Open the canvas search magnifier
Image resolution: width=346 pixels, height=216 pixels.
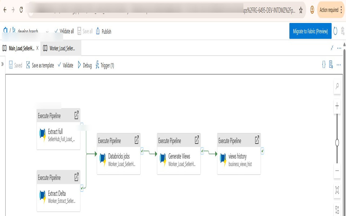pos(337,86)
